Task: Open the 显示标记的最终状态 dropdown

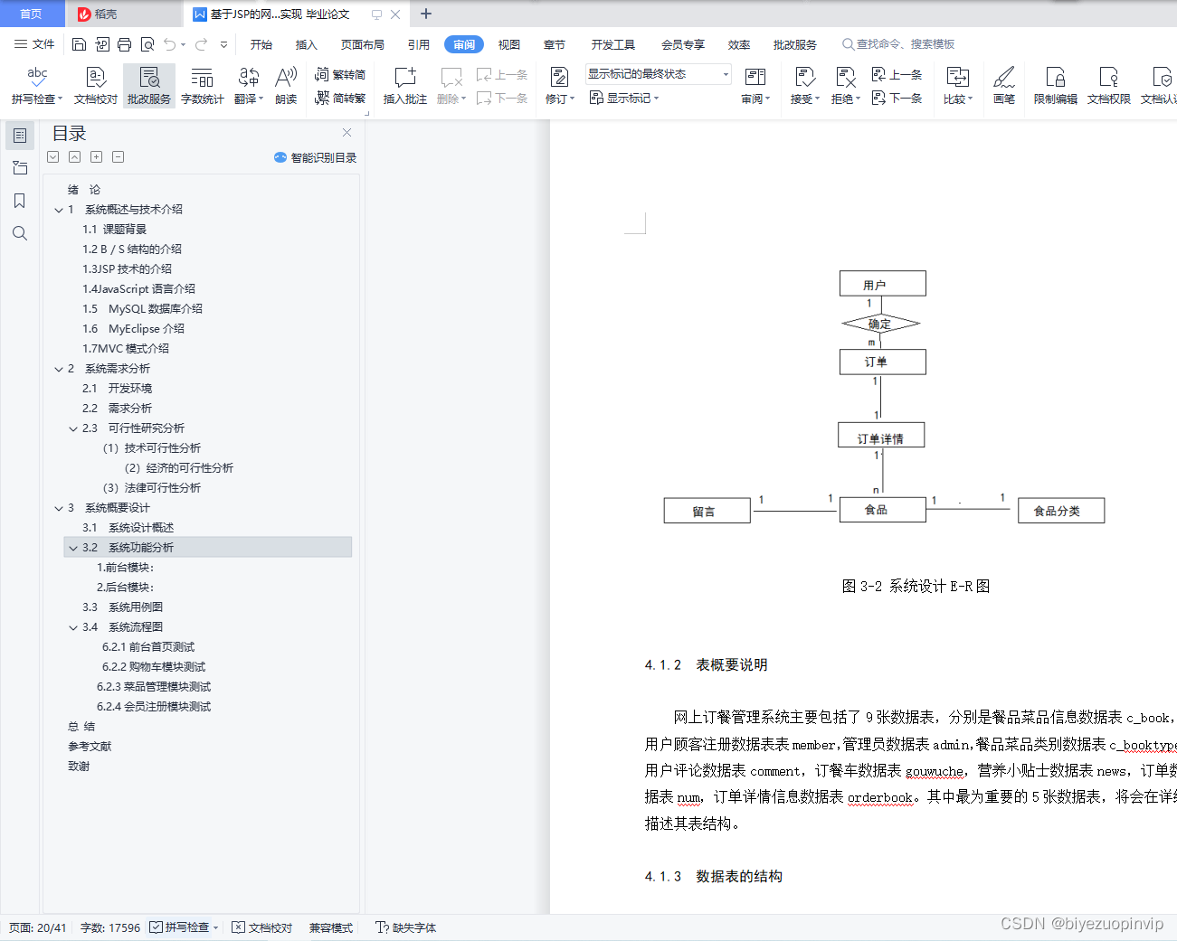Action: [658, 74]
